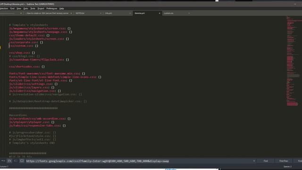Click the line css/corporate.css
The width and height of the screenshot is (302, 170).
click(26, 42)
